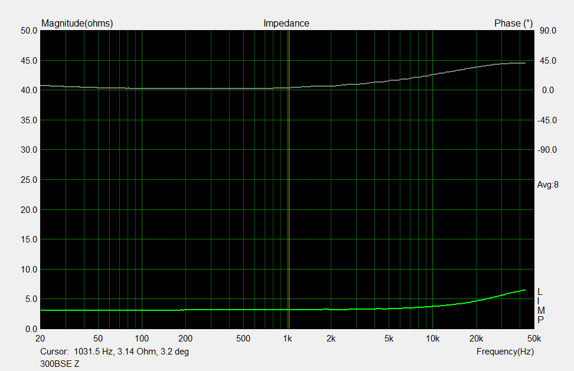Click the green impedance curve near 20k

point(476,301)
